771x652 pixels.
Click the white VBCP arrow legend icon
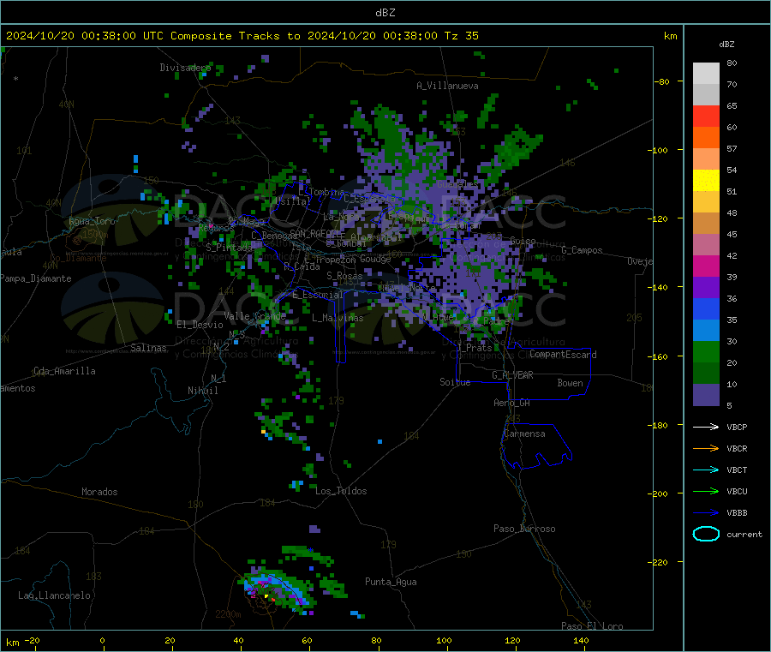click(x=706, y=427)
